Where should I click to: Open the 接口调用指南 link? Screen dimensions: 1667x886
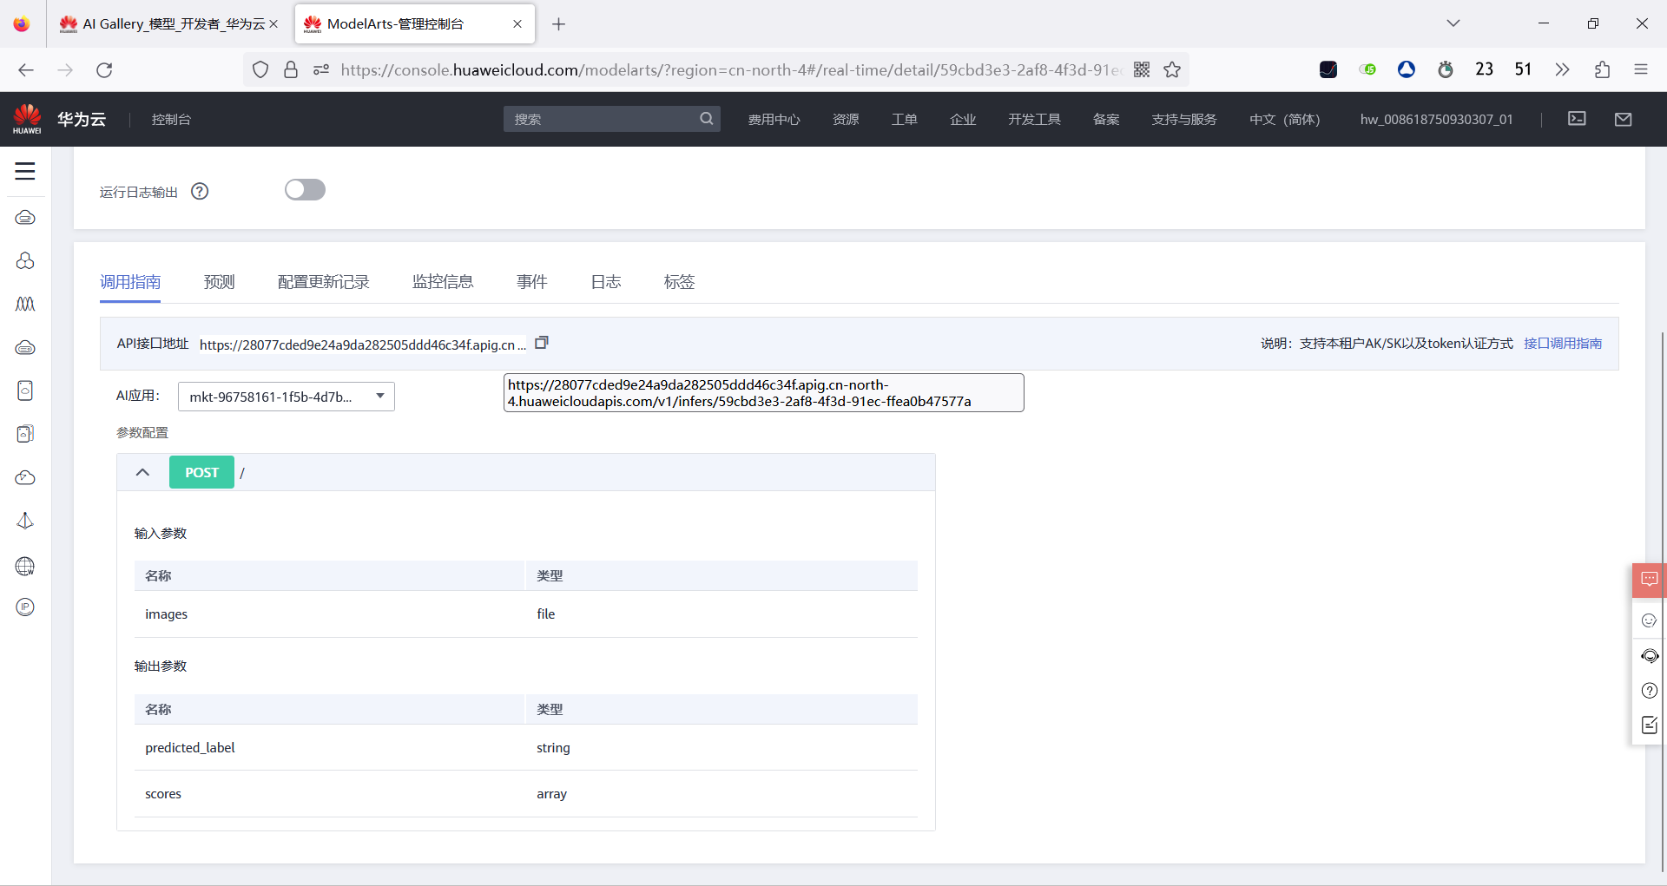click(1563, 344)
